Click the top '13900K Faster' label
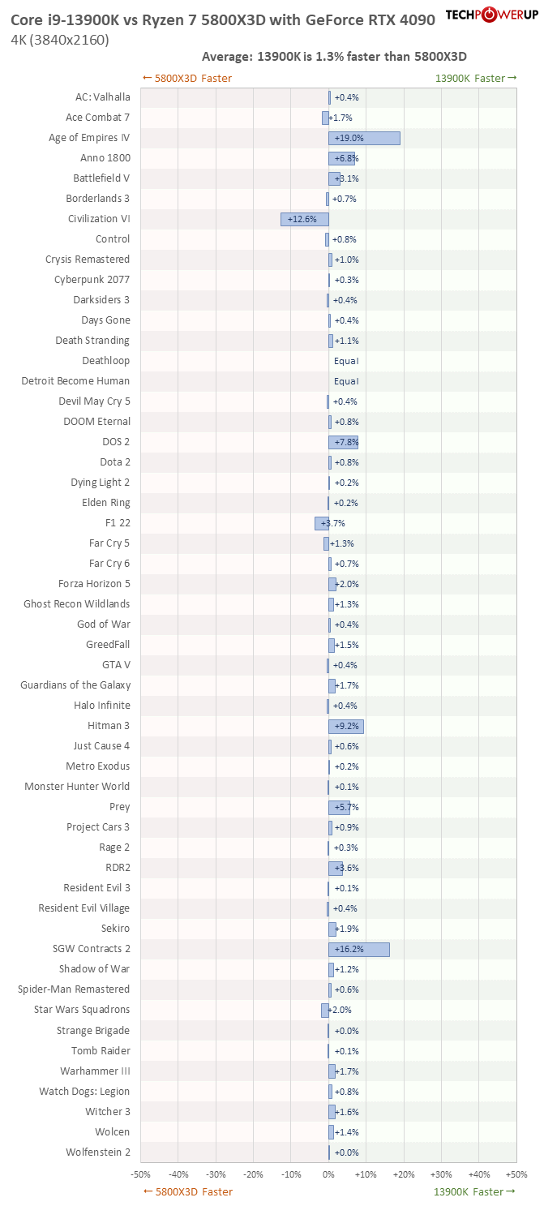 coord(475,79)
